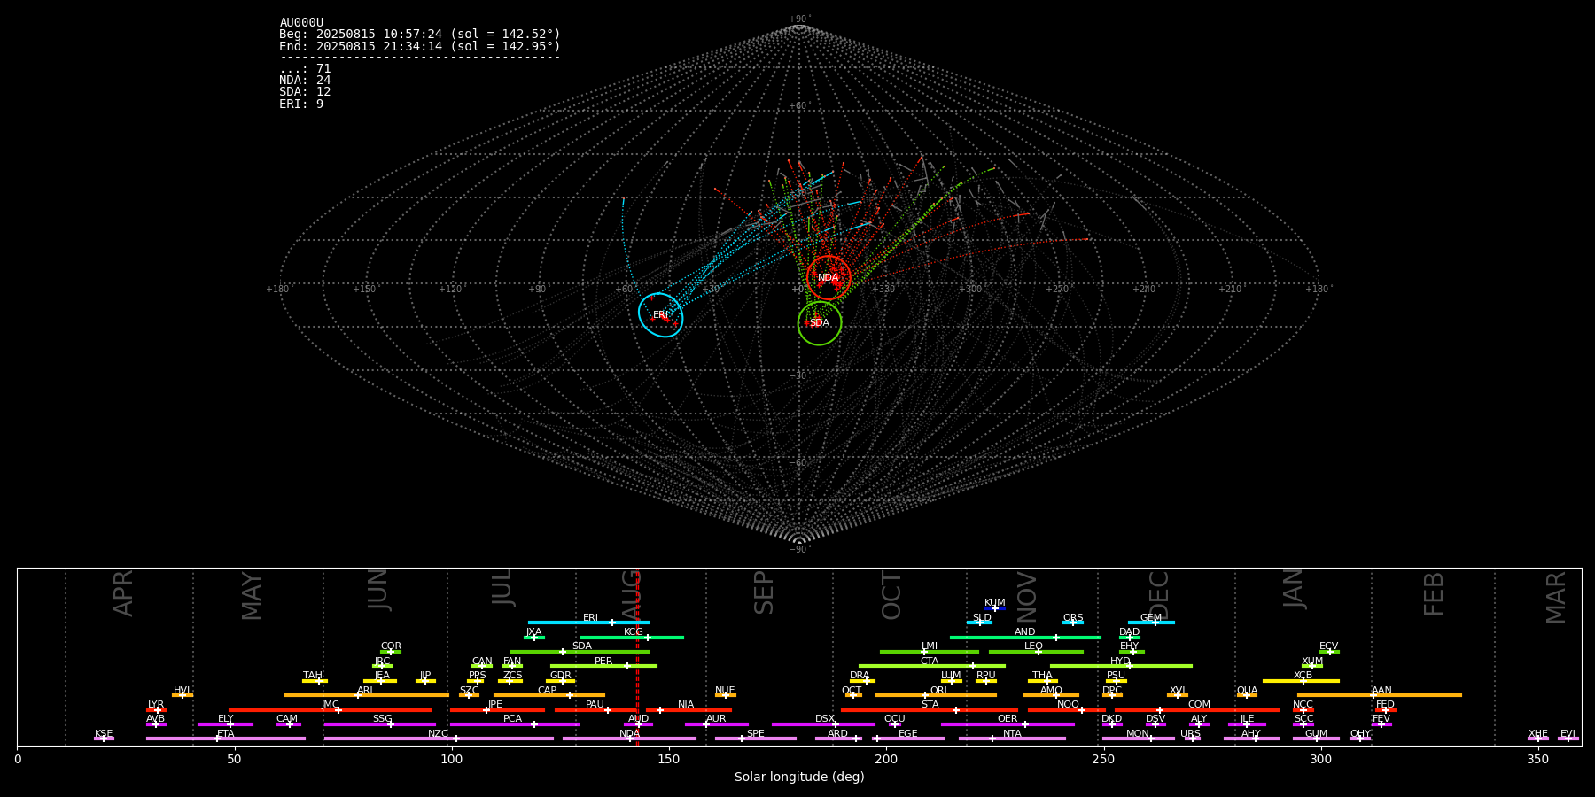
Task: Select the AUR shower label in timeline
Action: click(x=716, y=719)
